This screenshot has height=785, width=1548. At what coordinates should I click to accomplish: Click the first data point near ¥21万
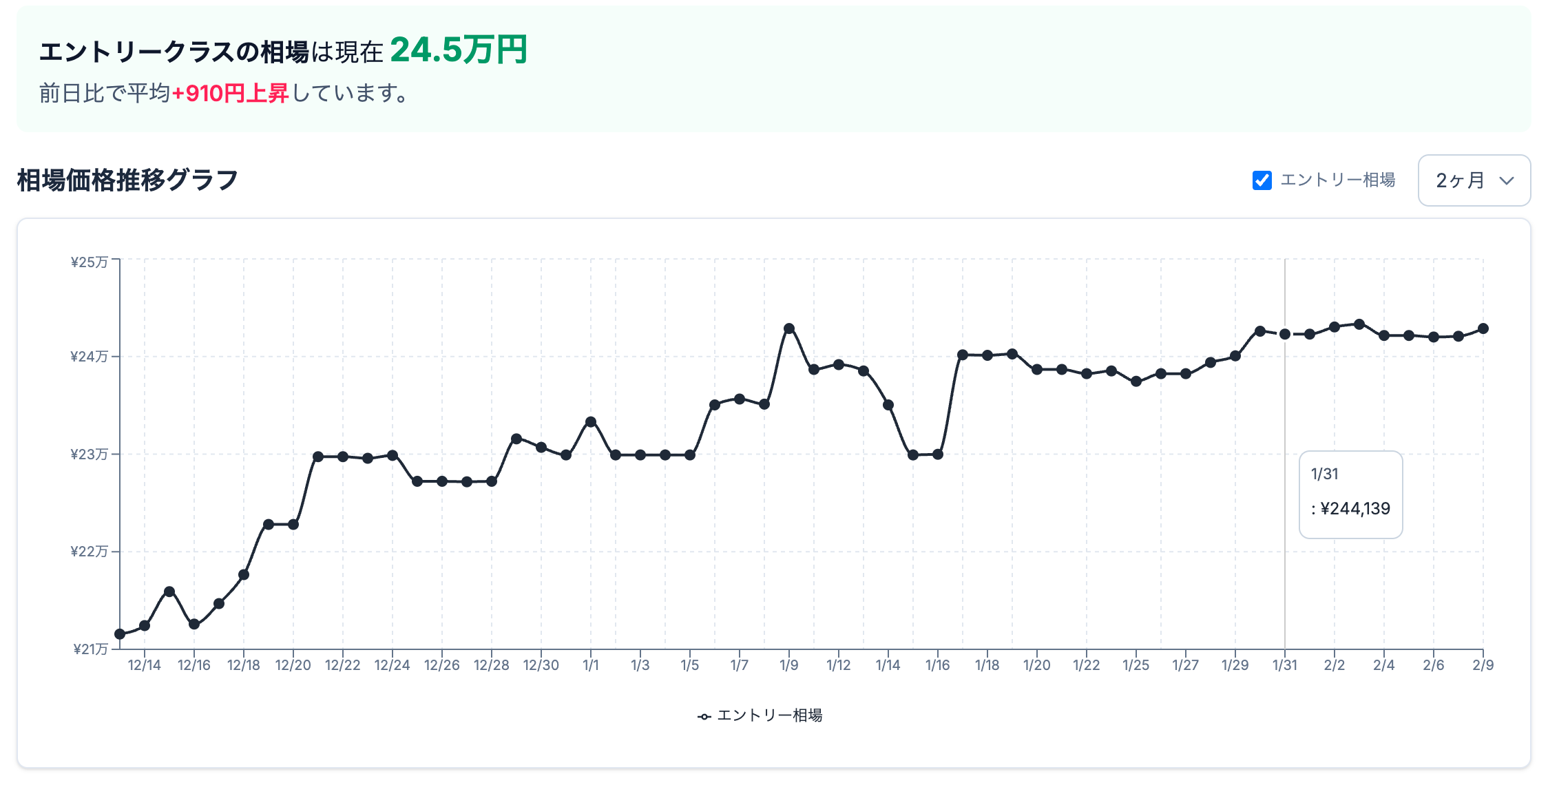pos(120,634)
